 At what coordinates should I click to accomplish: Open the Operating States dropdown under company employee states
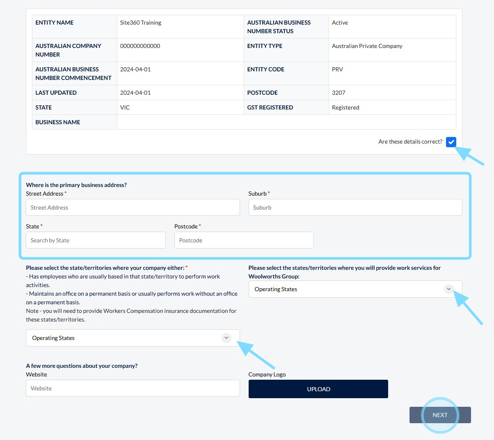133,338
